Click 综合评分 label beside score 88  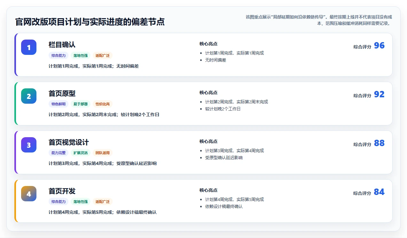click(362, 145)
